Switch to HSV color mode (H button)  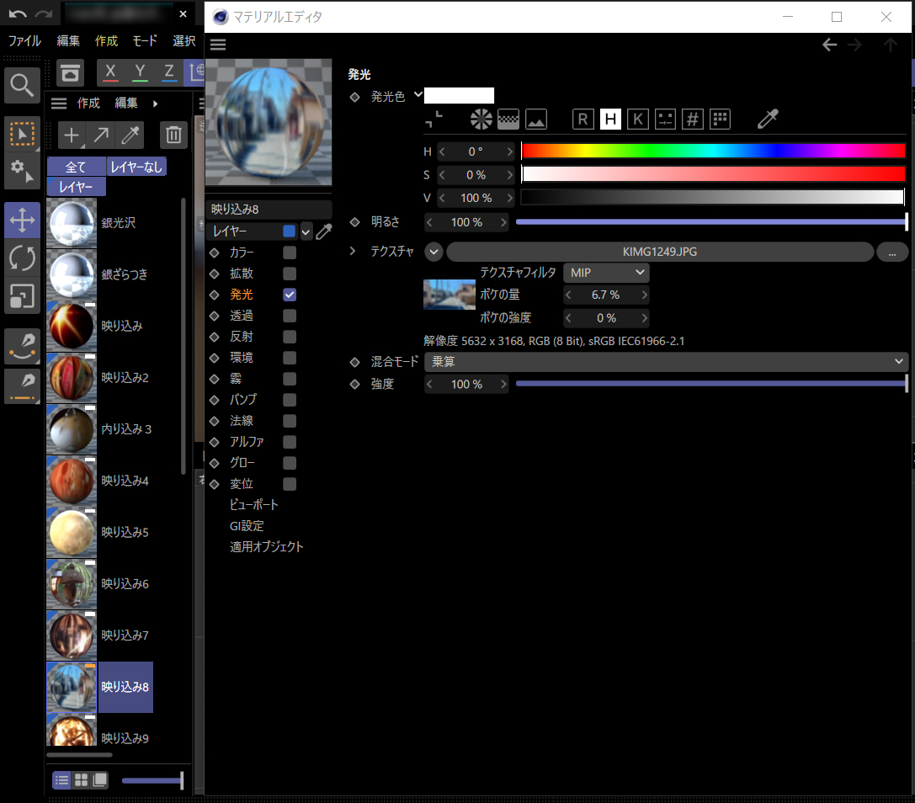[610, 120]
